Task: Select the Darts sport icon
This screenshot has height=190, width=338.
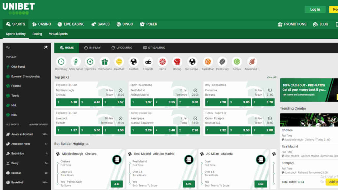Action: click(162, 62)
